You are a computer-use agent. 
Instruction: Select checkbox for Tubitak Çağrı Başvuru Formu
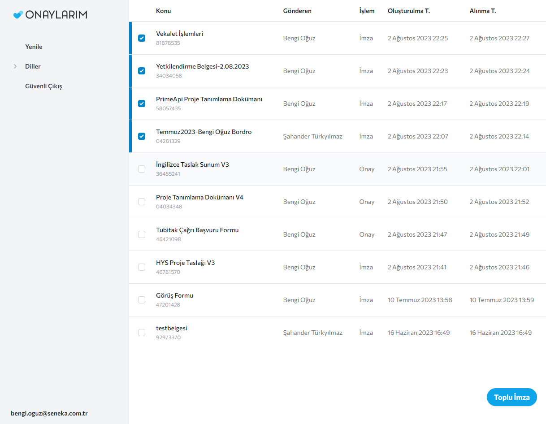point(142,234)
